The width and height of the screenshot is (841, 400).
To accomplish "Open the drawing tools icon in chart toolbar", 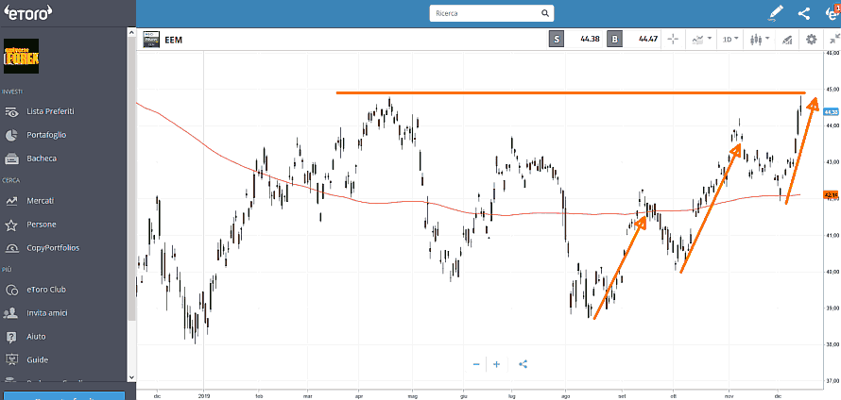I will 786,40.
